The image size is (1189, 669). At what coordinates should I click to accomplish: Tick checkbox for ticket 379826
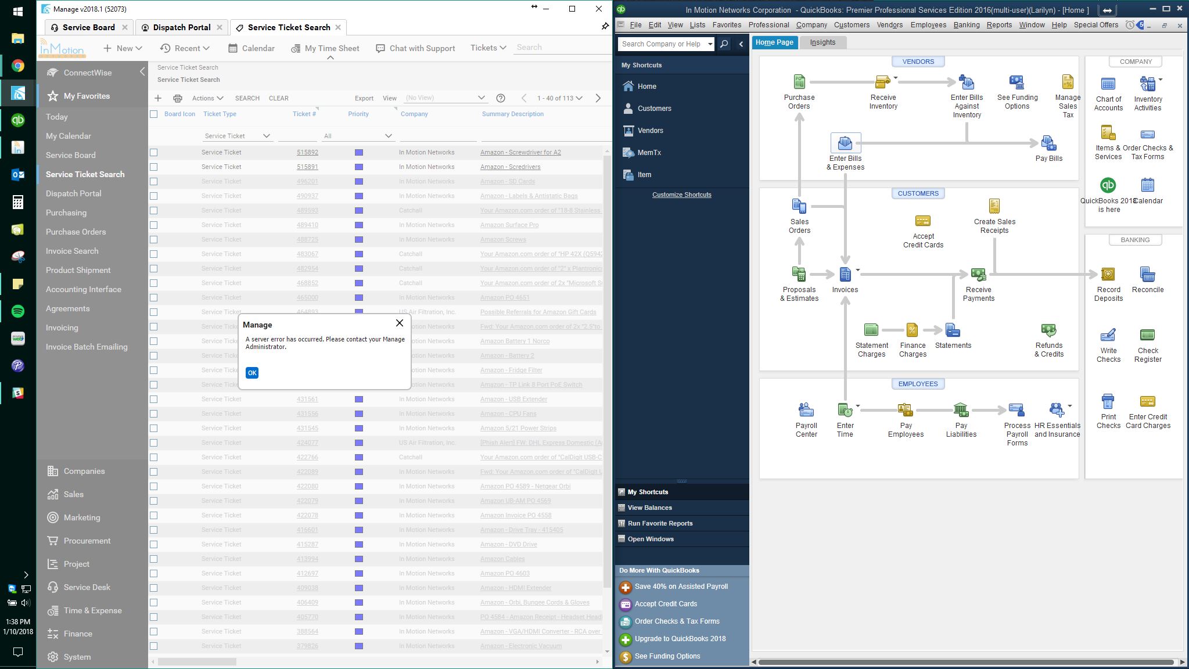click(154, 646)
